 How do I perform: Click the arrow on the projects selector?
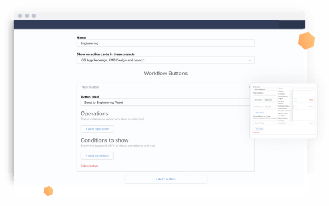point(249,60)
